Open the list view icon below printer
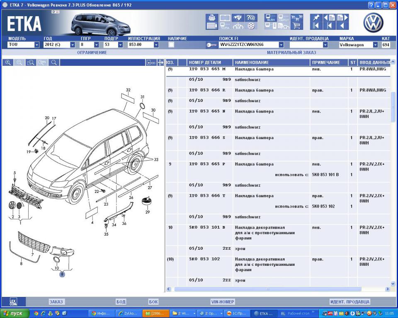398x318 pixels. coord(212,26)
